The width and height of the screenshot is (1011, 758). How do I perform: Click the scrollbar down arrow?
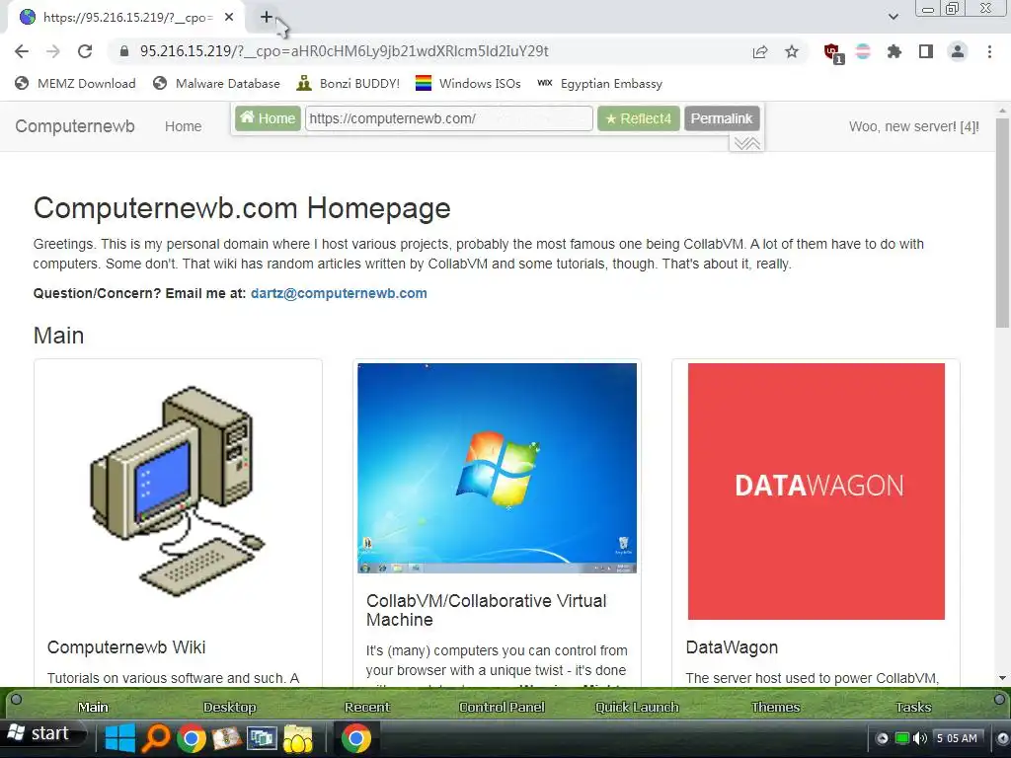1001,678
